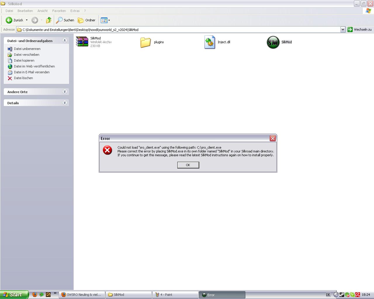The image size is (374, 299).
Task: Collapse Datei- und Ordneraufgaben panel
Action: tap(65, 41)
